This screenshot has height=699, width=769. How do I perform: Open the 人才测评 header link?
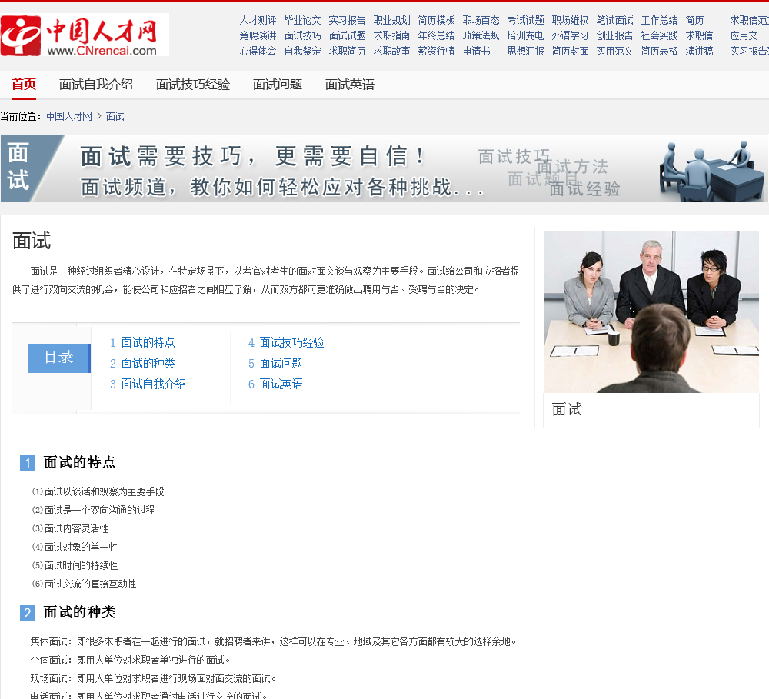pos(258,20)
